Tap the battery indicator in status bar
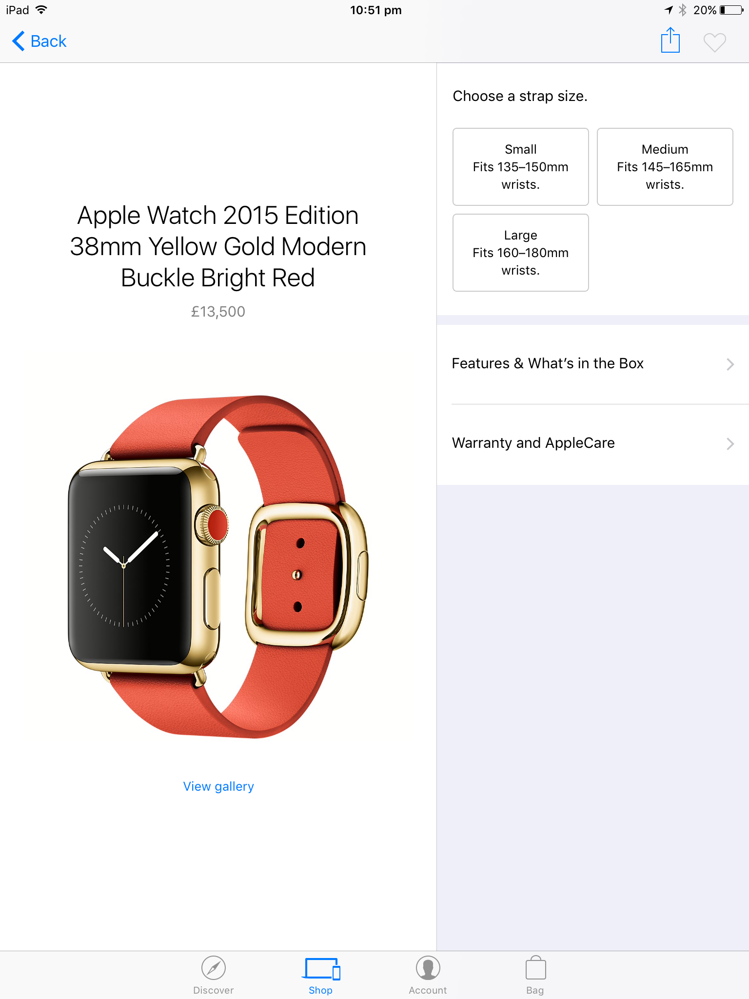 pos(731,10)
